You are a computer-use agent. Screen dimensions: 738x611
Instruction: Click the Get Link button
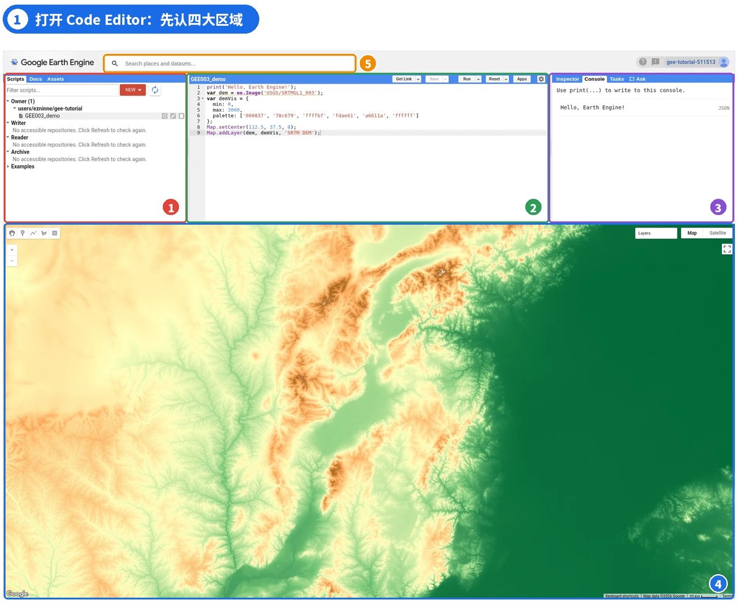click(404, 79)
